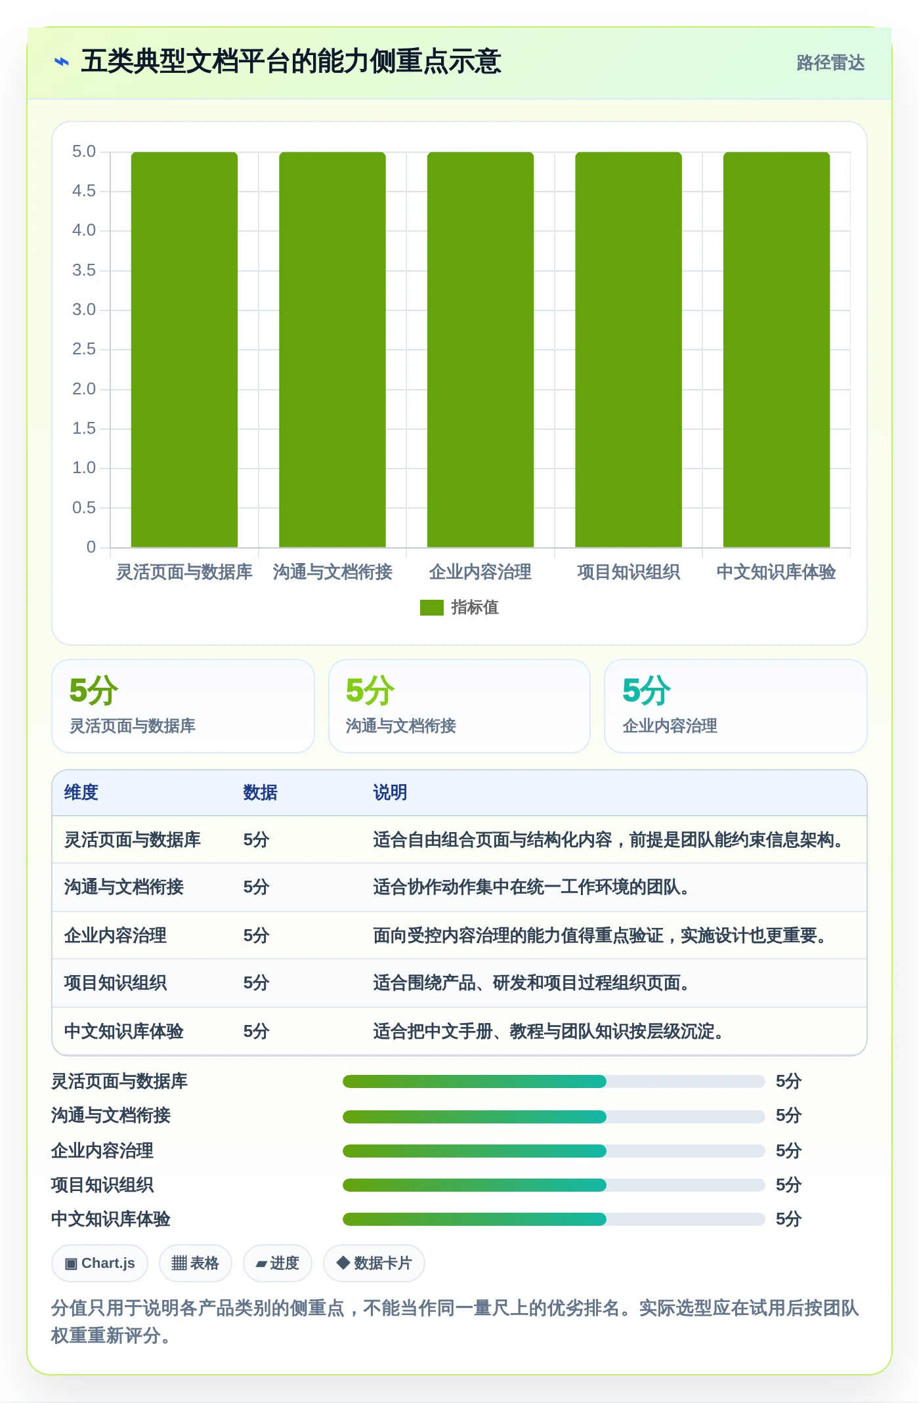The width and height of the screenshot is (919, 1403).
Task: Click the 中文知识库体验 bar in chart
Action: pyautogui.click(x=777, y=349)
